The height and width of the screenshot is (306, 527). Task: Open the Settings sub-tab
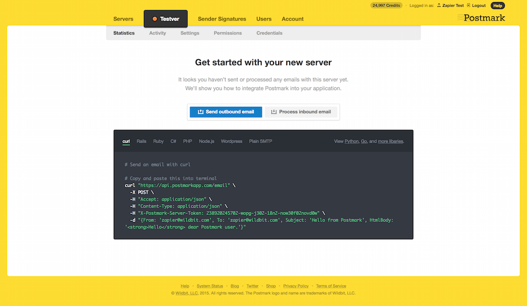pos(190,33)
